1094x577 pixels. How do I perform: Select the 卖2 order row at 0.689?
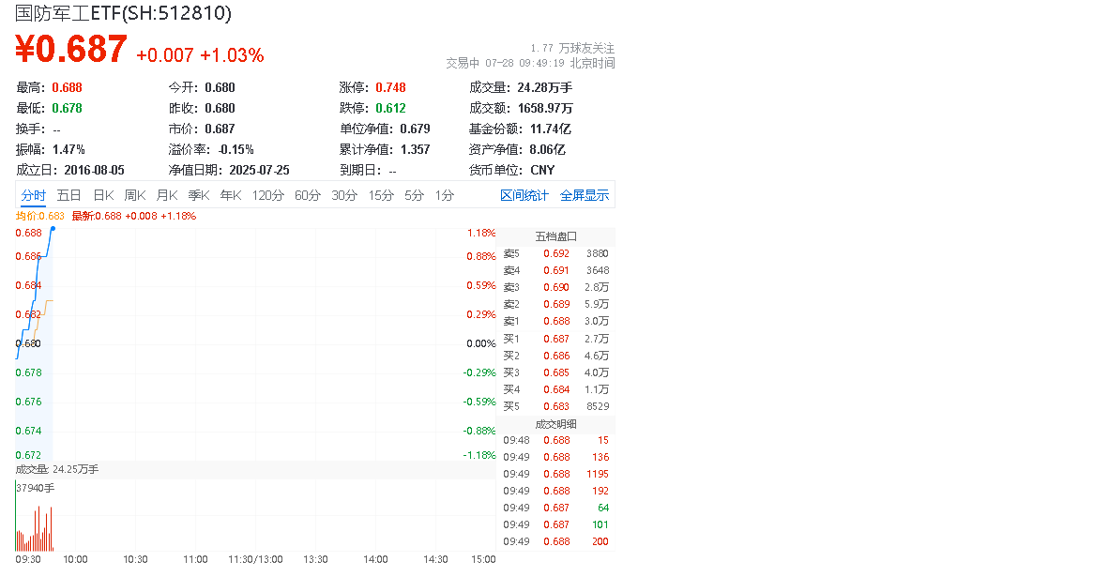click(x=556, y=304)
